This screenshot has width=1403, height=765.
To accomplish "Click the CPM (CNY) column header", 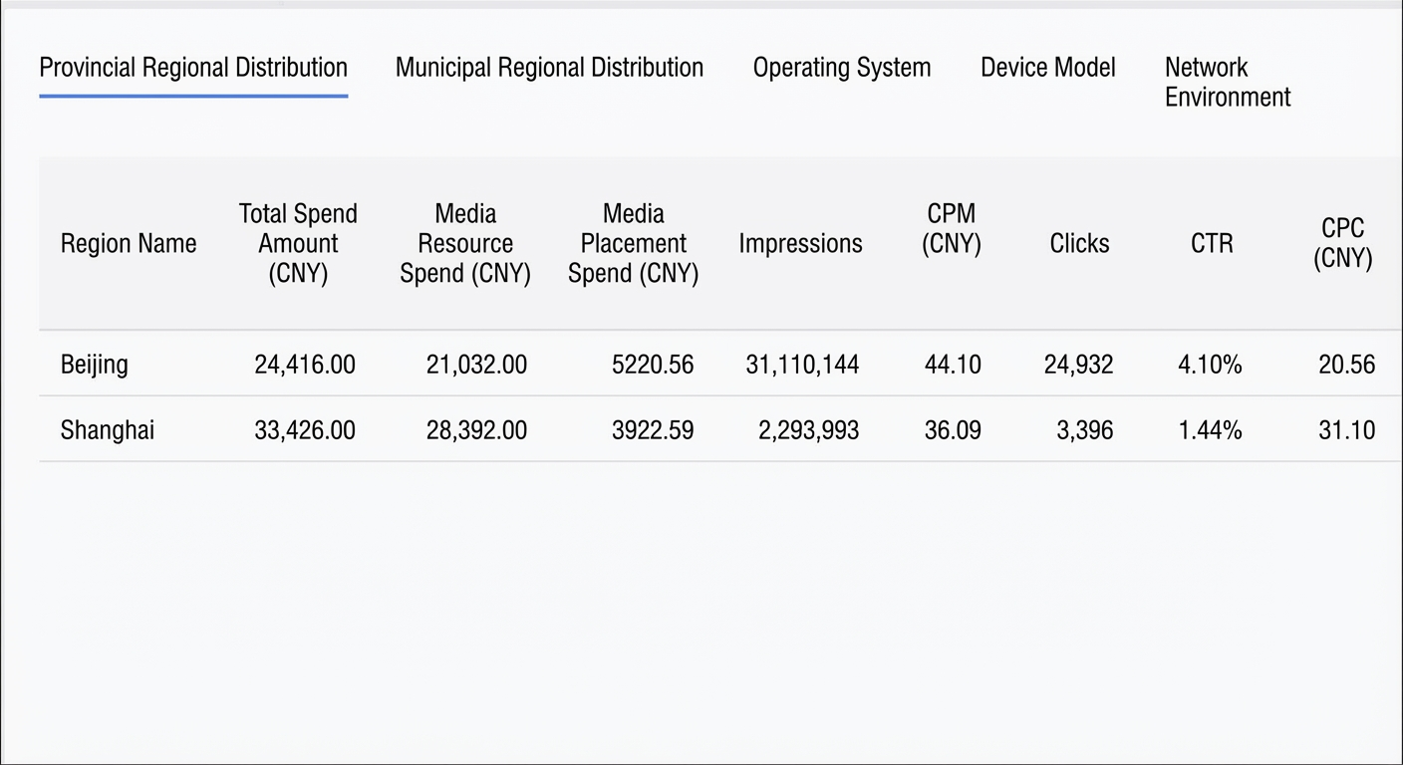I will coord(952,229).
